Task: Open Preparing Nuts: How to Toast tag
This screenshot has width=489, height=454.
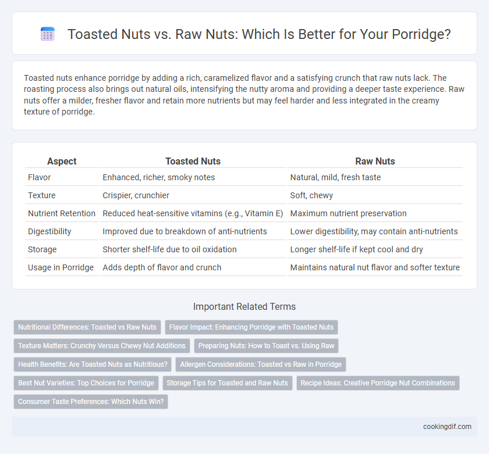Action: [x=267, y=346]
